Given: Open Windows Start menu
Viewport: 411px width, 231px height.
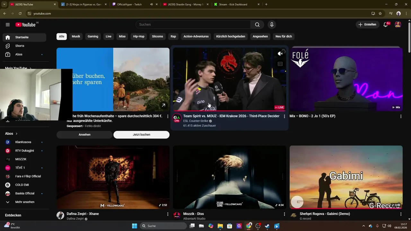Looking at the screenshot, I should (x=135, y=226).
